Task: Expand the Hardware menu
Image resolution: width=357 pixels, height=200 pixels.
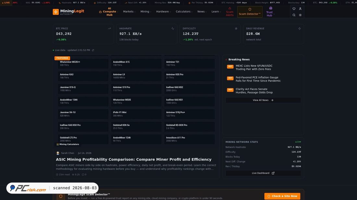Action: pos(164,12)
